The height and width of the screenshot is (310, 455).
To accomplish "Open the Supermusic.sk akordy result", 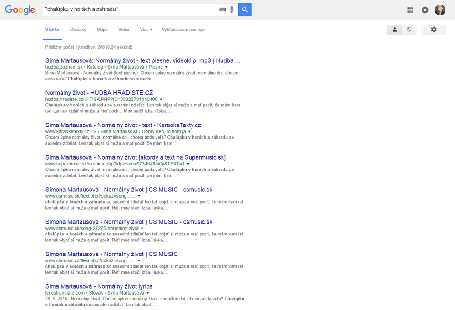I will pyautogui.click(x=135, y=157).
